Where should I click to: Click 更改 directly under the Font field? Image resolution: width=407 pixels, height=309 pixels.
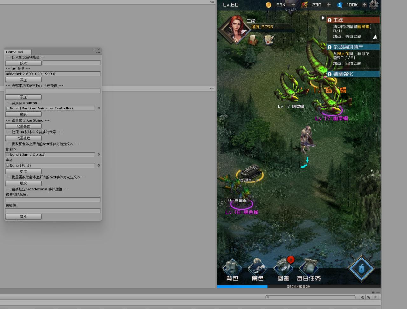click(23, 171)
